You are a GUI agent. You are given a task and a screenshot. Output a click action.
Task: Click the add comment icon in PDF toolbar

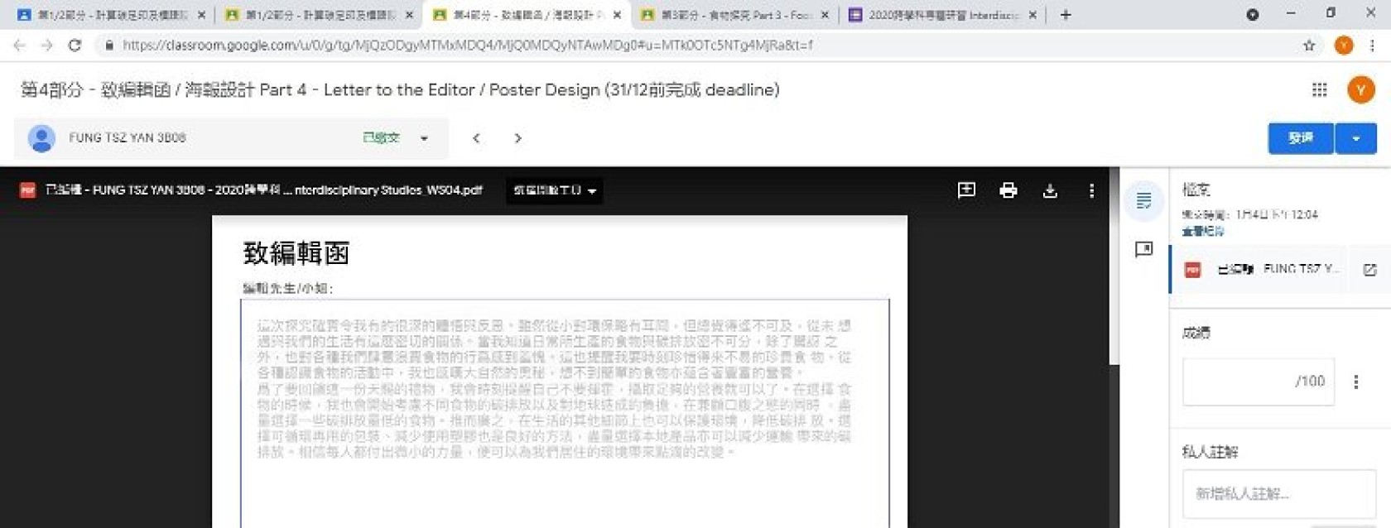[966, 190]
